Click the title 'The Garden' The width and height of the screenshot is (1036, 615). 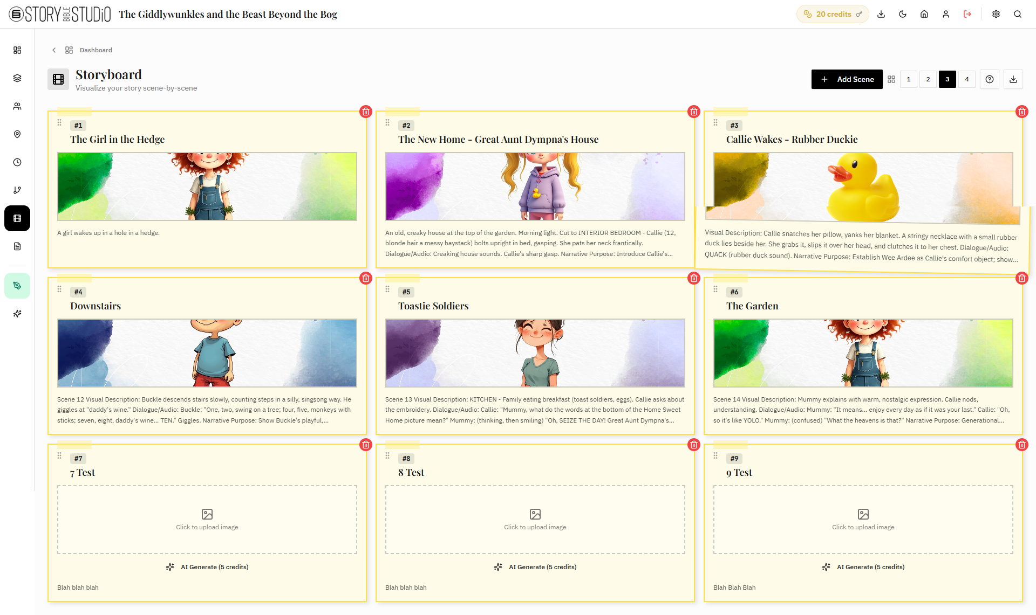[x=752, y=306]
